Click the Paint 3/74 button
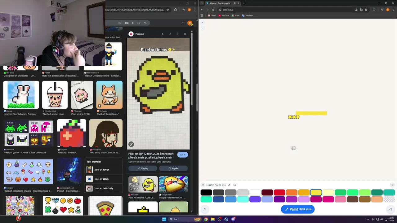 [x=298, y=209]
